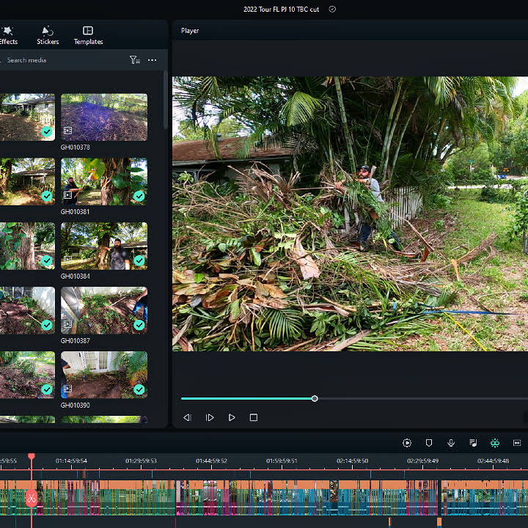Viewport: 528px width, 528px height.
Task: Add a marker with the marker icon
Action: click(x=429, y=443)
